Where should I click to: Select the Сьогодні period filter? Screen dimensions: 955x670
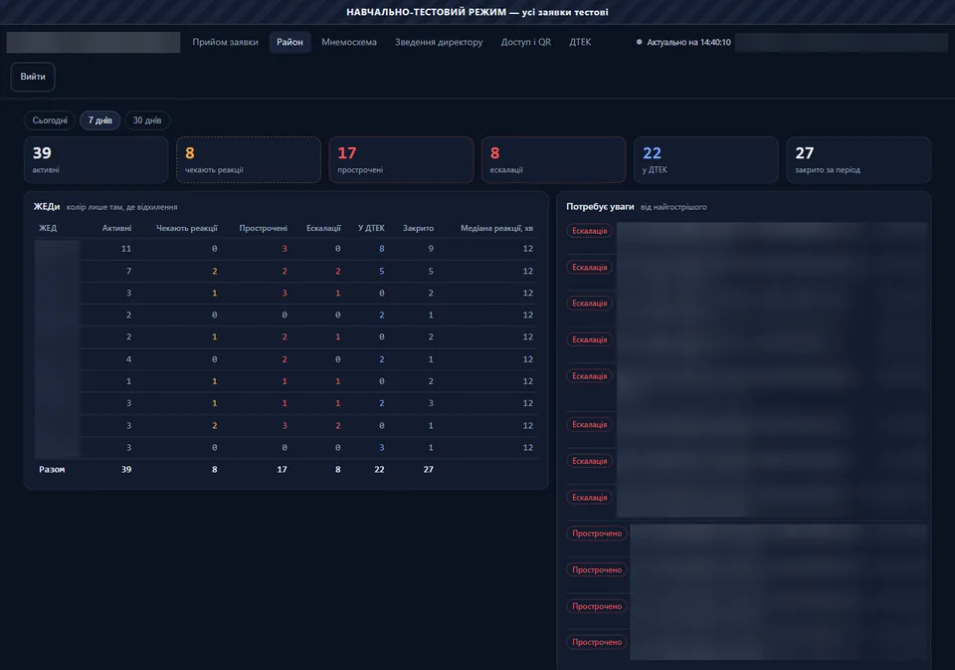click(50, 120)
